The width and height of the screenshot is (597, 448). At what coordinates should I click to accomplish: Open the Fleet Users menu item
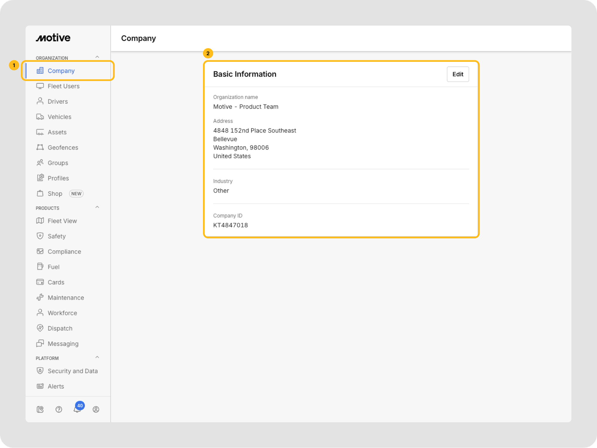click(63, 86)
